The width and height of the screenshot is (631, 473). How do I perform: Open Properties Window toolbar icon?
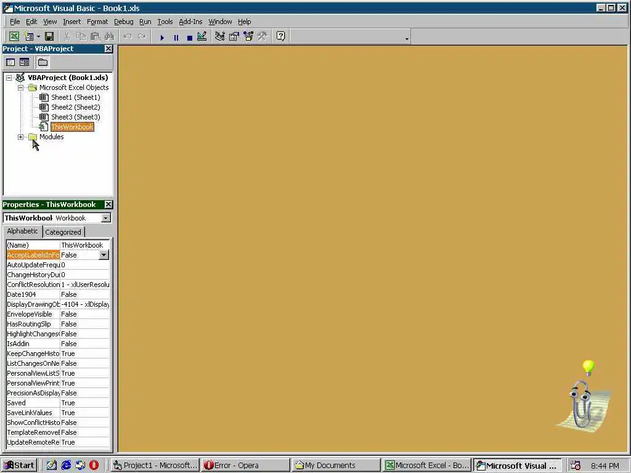pos(234,36)
